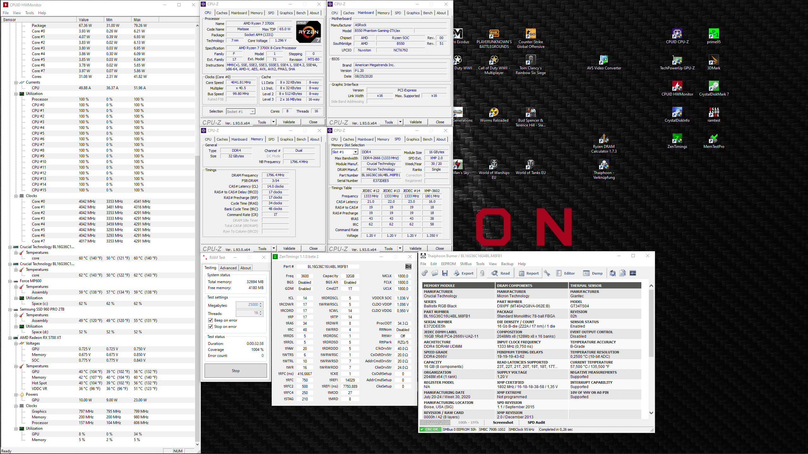The width and height of the screenshot is (808, 454).
Task: Open the ramtest desktop icon
Action: (x=714, y=114)
